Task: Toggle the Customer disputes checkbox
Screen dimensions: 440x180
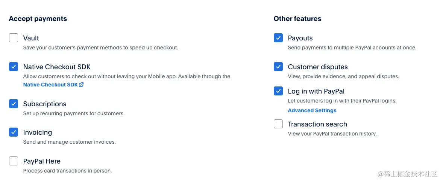Action: click(278, 67)
